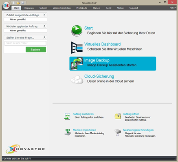178x162 pixels.
Task: Click the Cloud-Sicherung cloud icon
Action: click(x=77, y=80)
